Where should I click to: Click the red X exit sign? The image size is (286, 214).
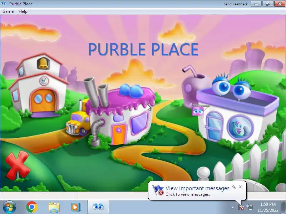point(17,165)
